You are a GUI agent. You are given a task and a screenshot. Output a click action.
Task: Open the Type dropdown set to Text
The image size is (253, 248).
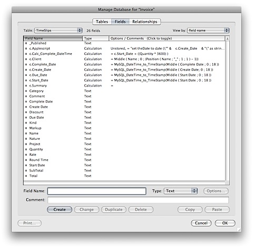click(x=180, y=191)
